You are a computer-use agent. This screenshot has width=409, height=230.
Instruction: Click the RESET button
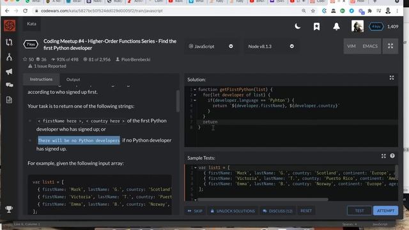pyautogui.click(x=306, y=211)
